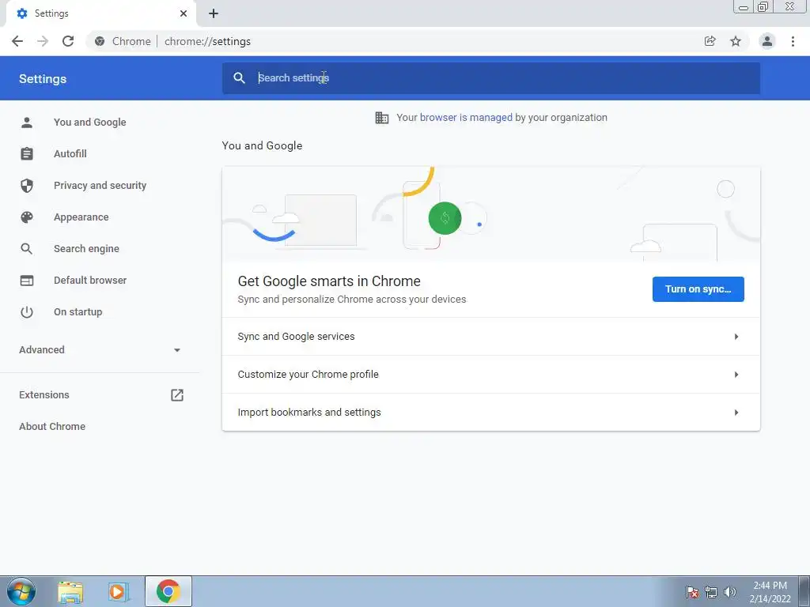Open Import bookmarks and settings

pyautogui.click(x=490, y=412)
